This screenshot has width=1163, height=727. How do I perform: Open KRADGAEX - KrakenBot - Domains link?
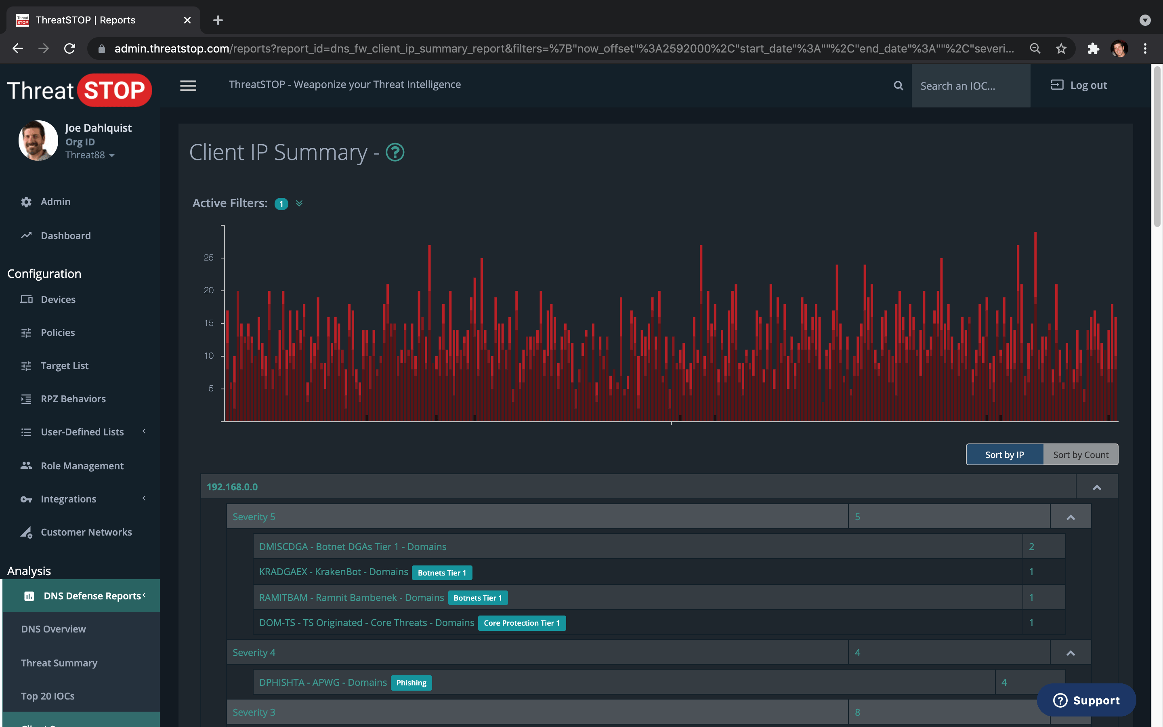(x=333, y=572)
